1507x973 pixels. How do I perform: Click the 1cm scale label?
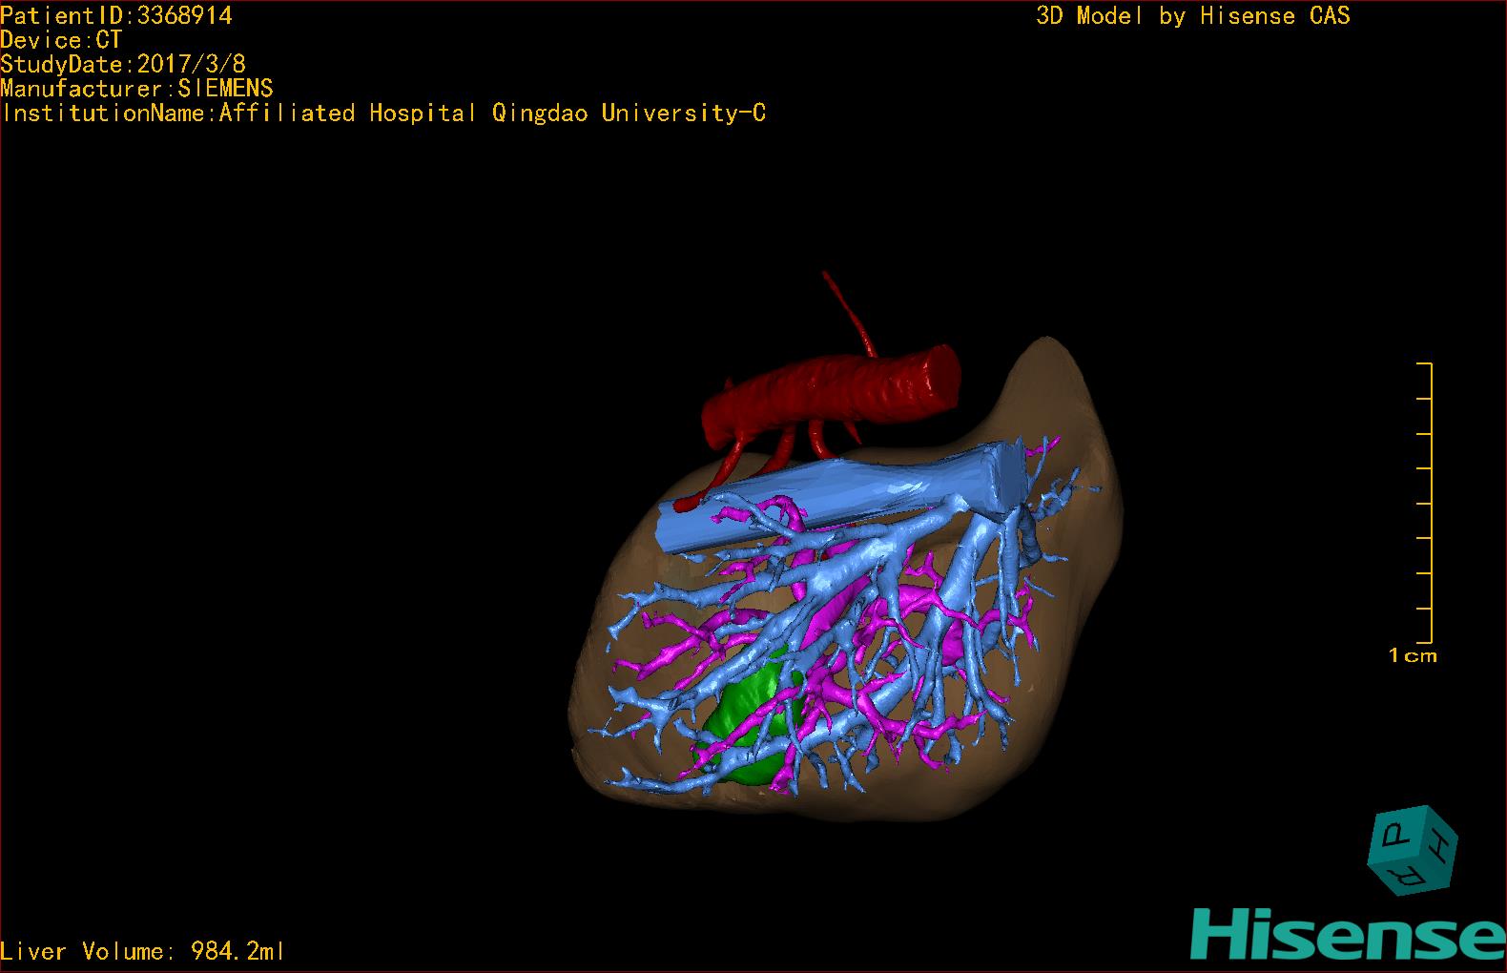point(1413,655)
